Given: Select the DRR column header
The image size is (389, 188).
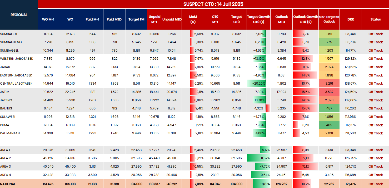Looking at the screenshot, I should [x=350, y=19].
